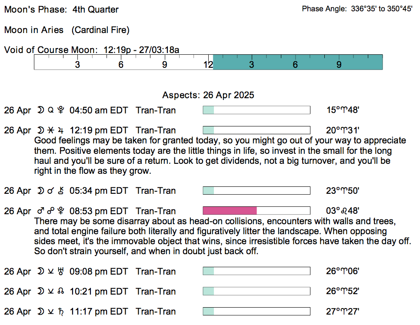The image size is (420, 325).
Task: Select the Moon semisextile Uranus symbols
Action: (50, 272)
